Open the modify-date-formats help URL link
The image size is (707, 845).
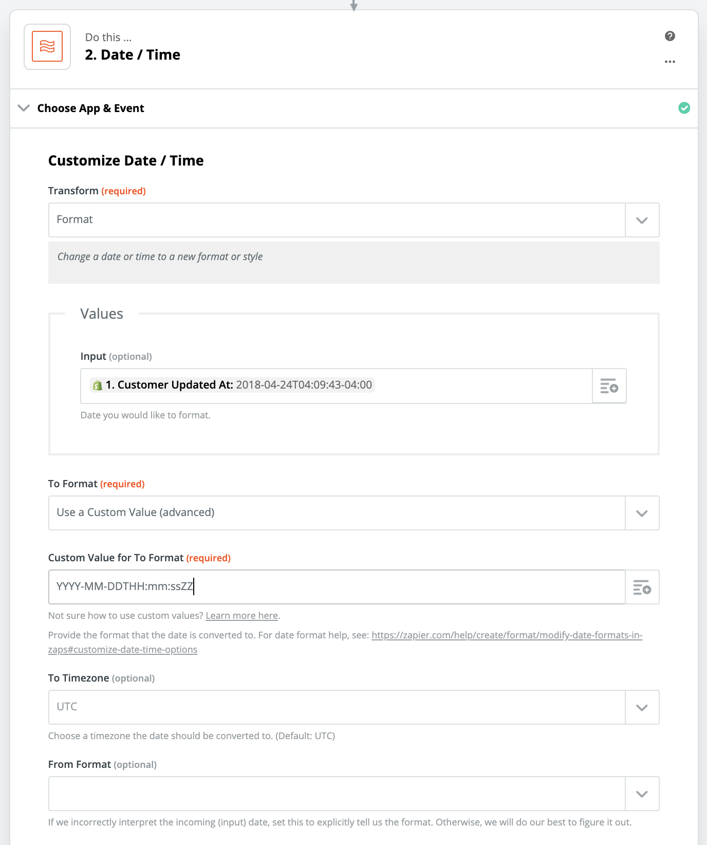pyautogui.click(x=345, y=642)
